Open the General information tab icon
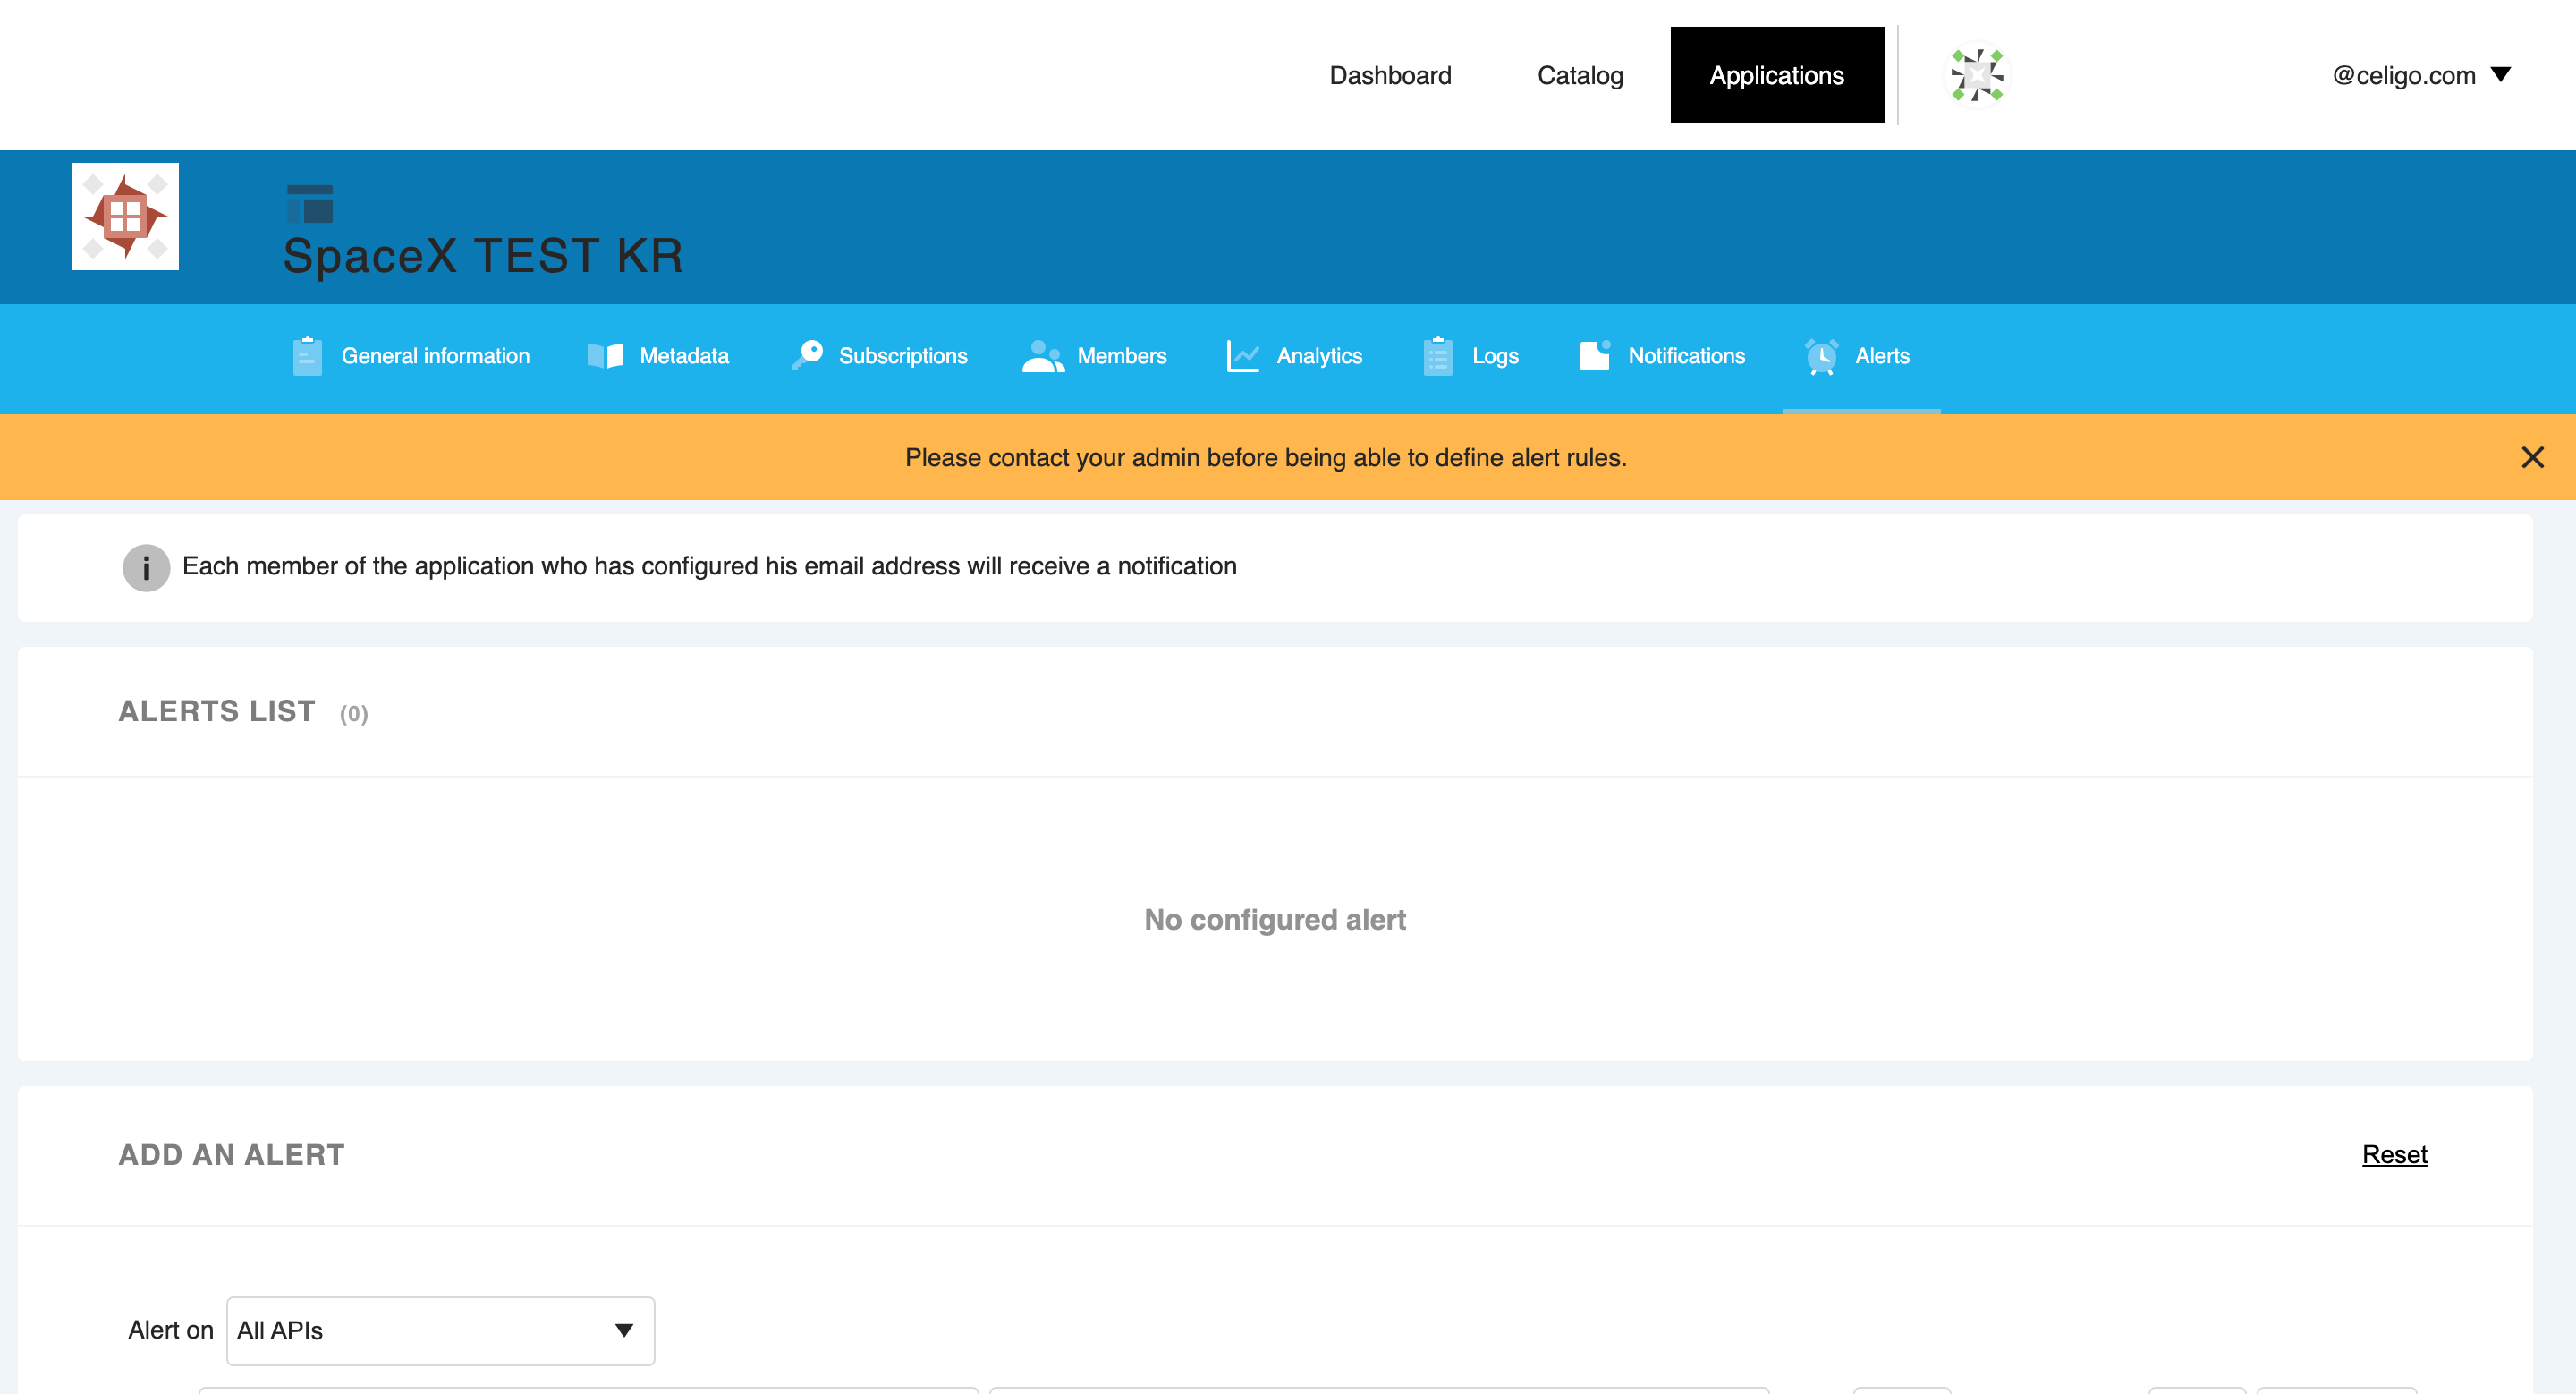The height and width of the screenshot is (1394, 2576). (x=306, y=356)
